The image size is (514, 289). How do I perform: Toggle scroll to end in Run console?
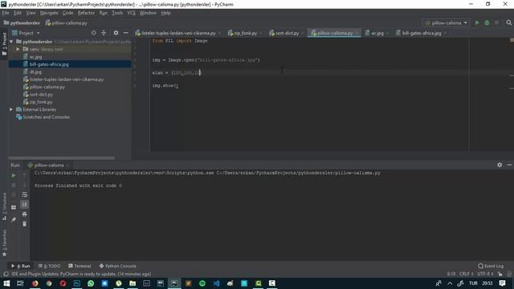25,205
